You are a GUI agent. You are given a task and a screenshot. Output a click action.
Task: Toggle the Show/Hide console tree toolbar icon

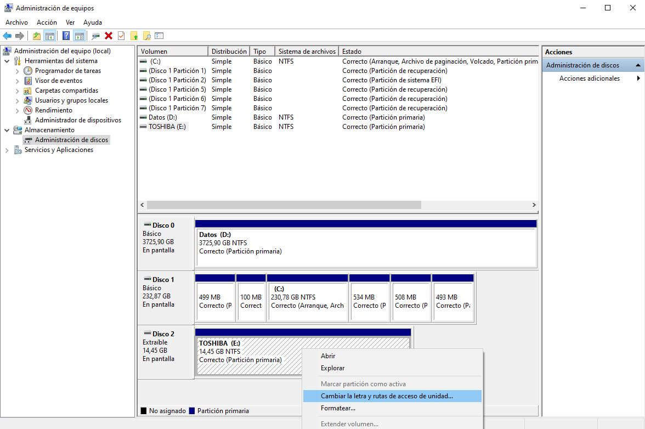[50, 36]
